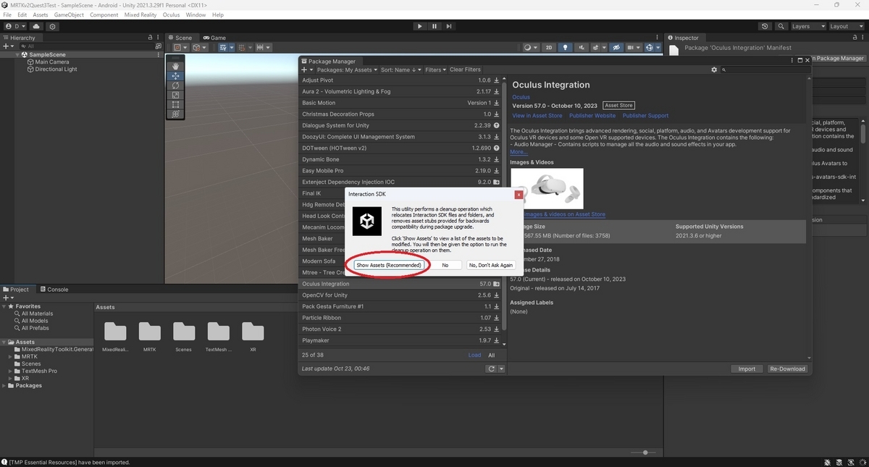Open the Window menu

point(196,14)
